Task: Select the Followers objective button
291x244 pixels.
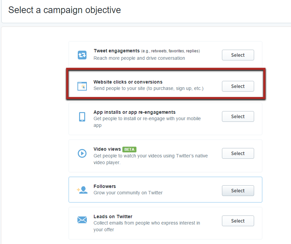Action: [238, 191]
